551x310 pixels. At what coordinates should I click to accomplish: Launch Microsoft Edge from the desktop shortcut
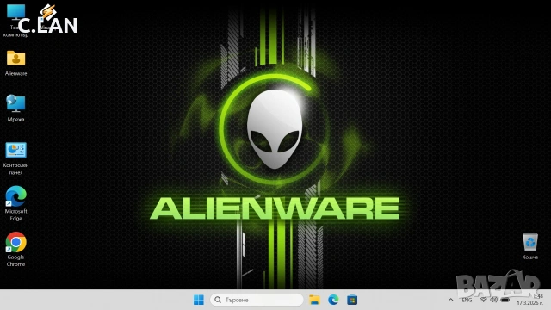point(15,204)
